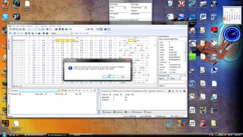Clear find results with the red X icon
Image resolution: width=243 pixels, height=137 pixels.
(185, 91)
